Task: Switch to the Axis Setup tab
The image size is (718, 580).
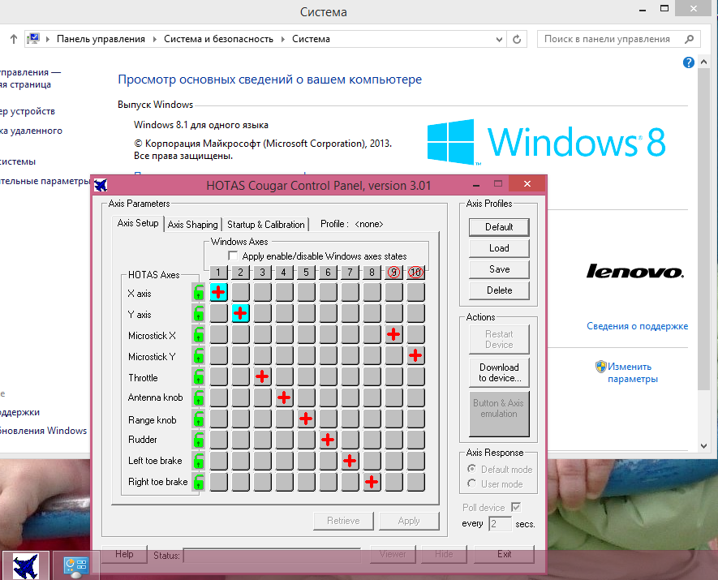Action: coord(138,223)
